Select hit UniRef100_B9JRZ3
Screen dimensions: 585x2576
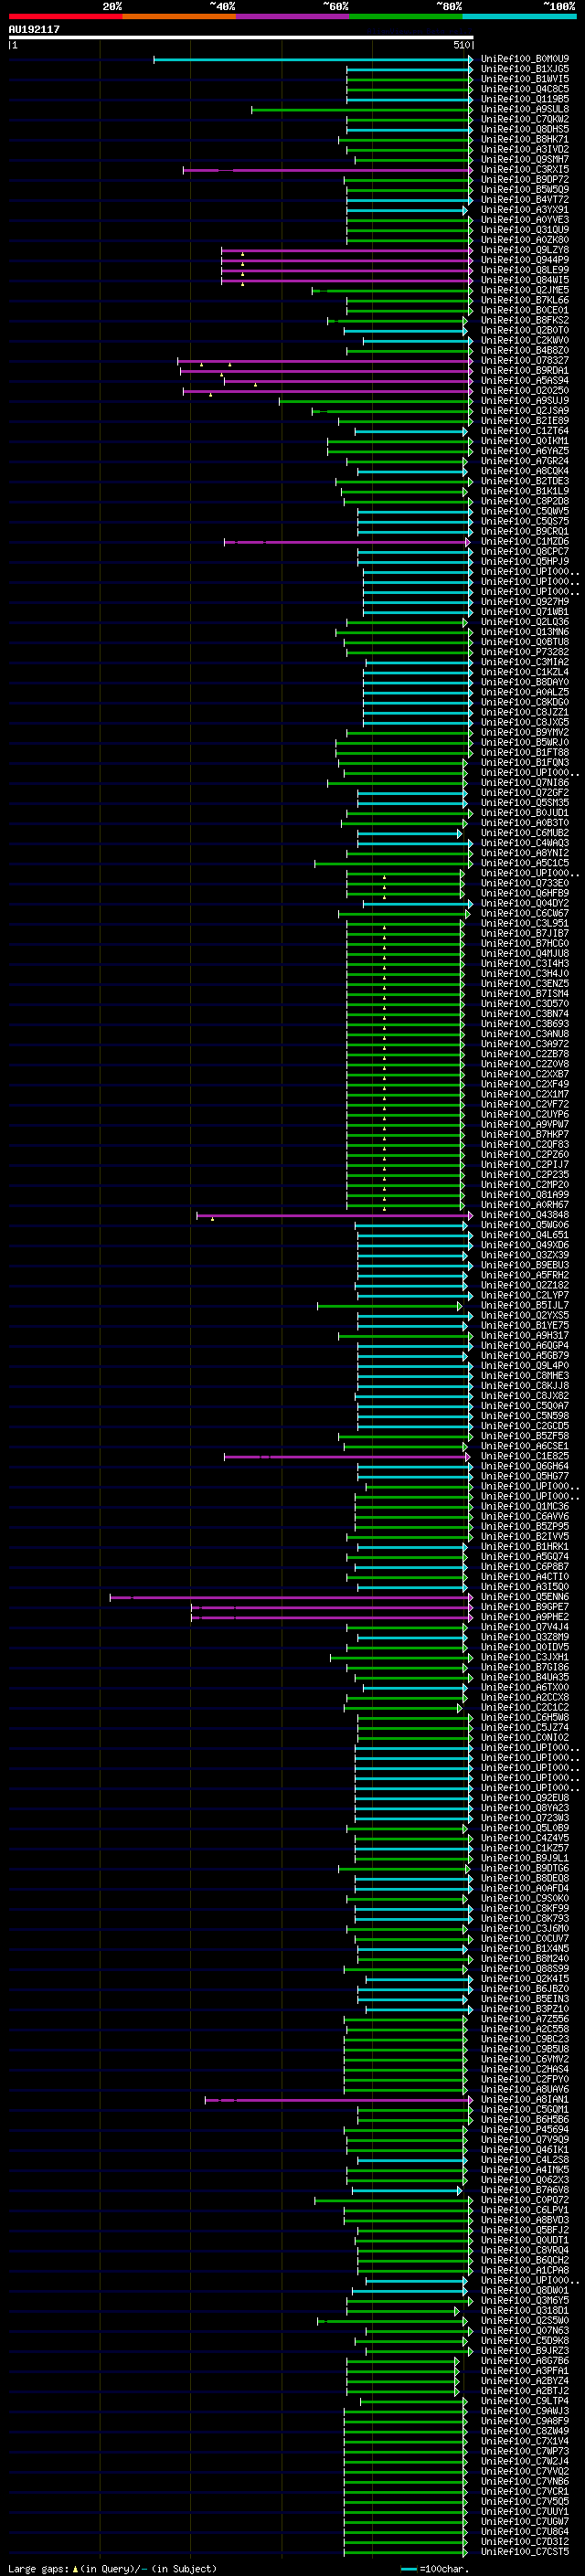pyautogui.click(x=525, y=2350)
